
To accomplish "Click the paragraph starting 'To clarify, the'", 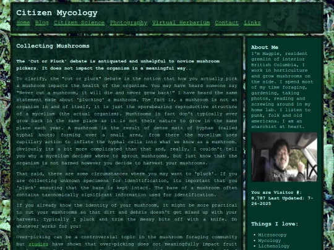I will [127, 121].
